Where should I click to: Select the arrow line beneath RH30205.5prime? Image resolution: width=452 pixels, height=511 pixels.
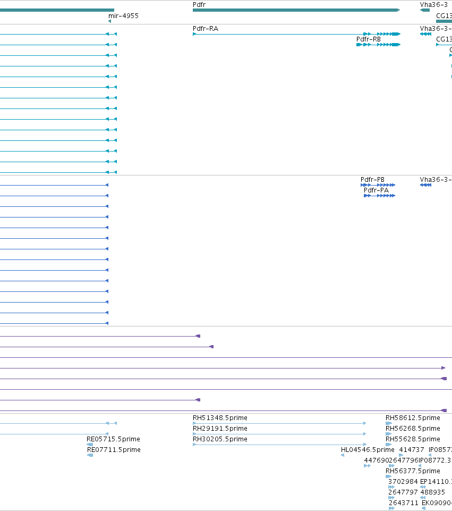pos(279,445)
